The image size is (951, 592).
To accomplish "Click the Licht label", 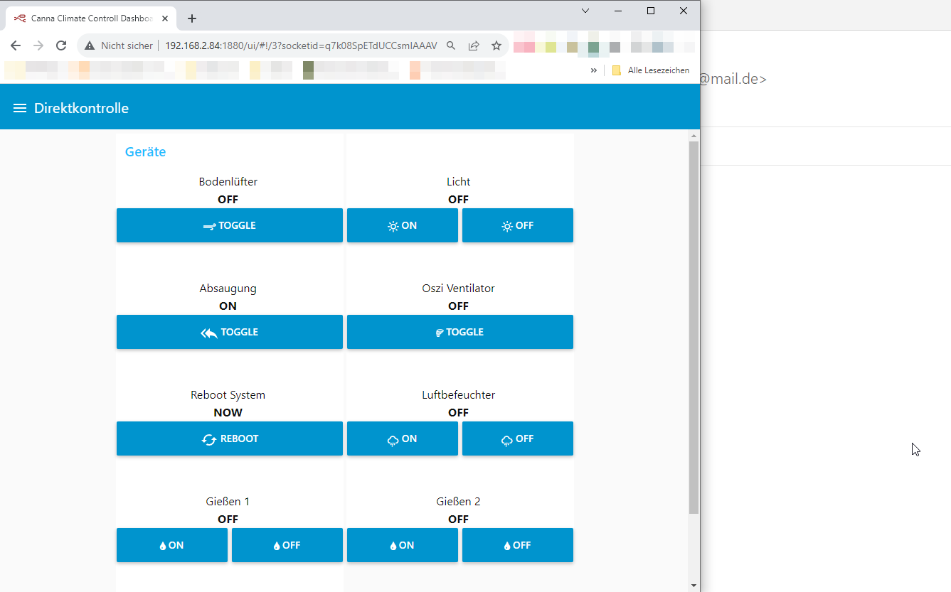I will 458,181.
